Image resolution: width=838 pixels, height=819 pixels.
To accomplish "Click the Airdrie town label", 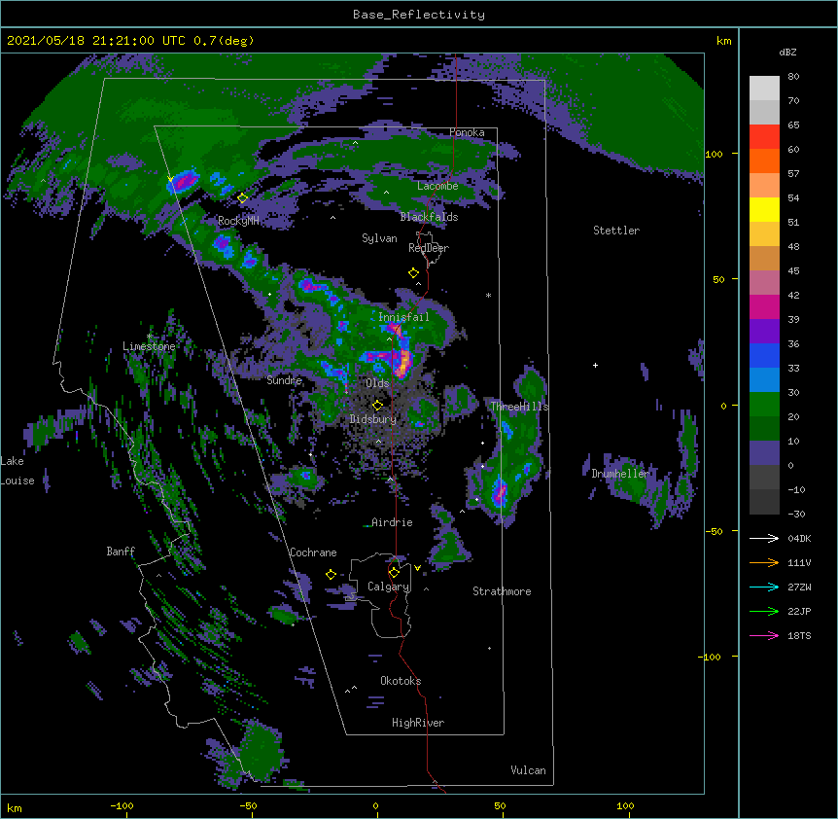I will pos(393,522).
